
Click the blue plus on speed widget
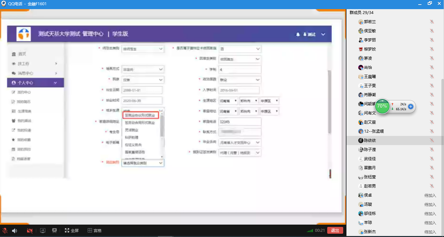[411, 107]
